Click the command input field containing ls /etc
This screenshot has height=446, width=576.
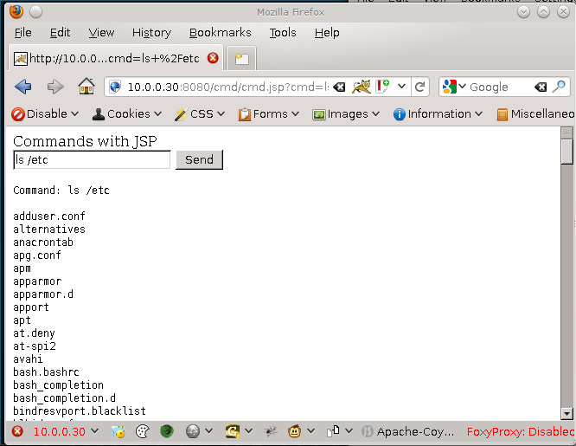[92, 159]
